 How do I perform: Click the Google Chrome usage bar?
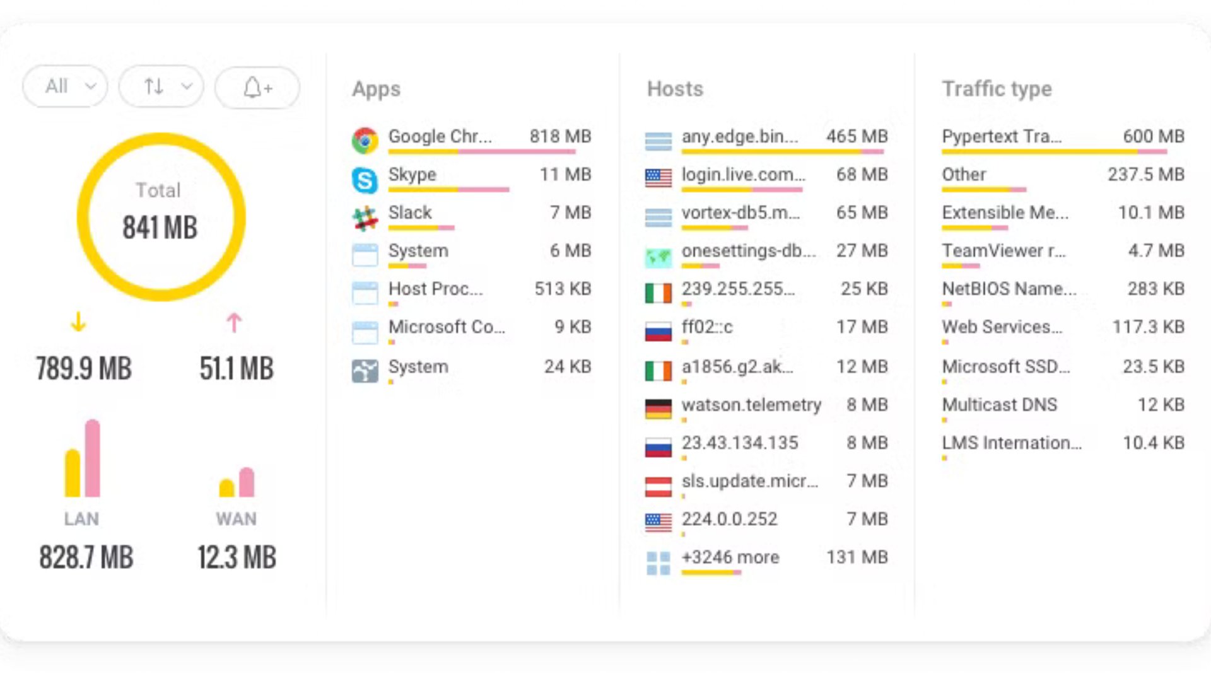click(482, 152)
